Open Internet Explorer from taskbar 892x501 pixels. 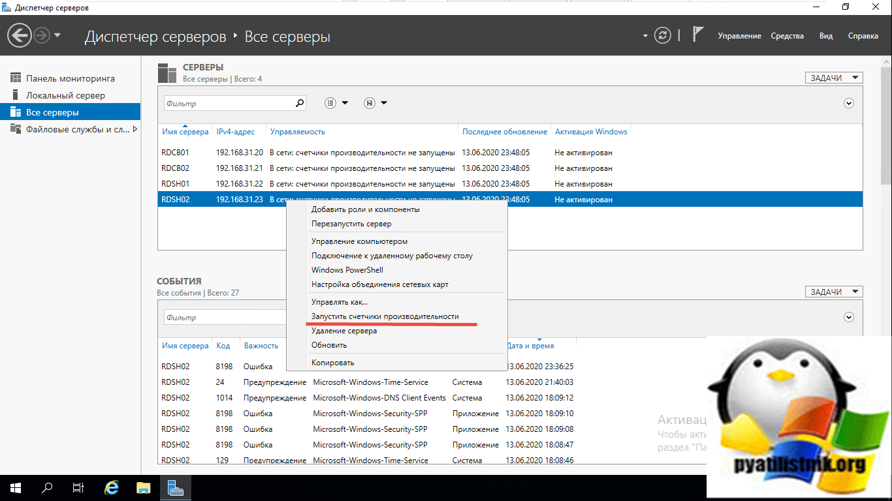coord(112,488)
